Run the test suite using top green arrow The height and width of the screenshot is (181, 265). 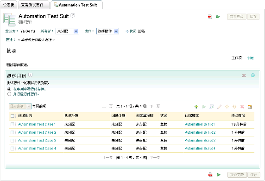click(218, 17)
